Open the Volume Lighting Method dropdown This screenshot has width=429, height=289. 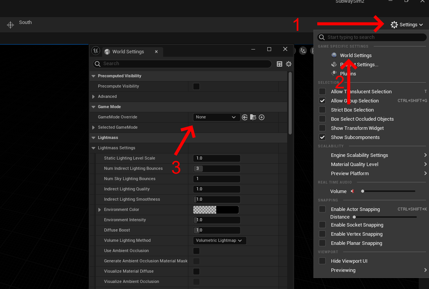point(220,241)
